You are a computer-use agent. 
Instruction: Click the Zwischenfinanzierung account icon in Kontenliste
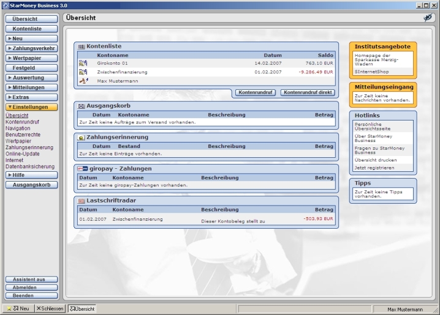[83, 72]
